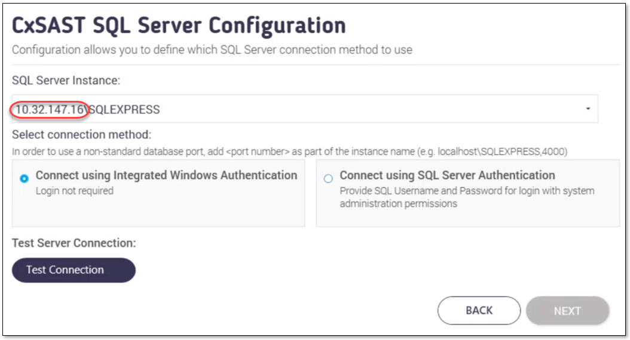Viewport: 630px width, 340px height.
Task: Click the "Test Server Connection:" label
Action: click(74, 243)
